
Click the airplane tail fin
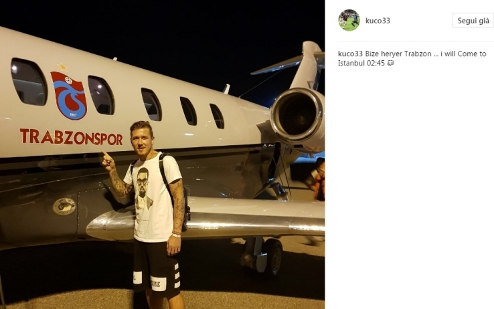308,66
